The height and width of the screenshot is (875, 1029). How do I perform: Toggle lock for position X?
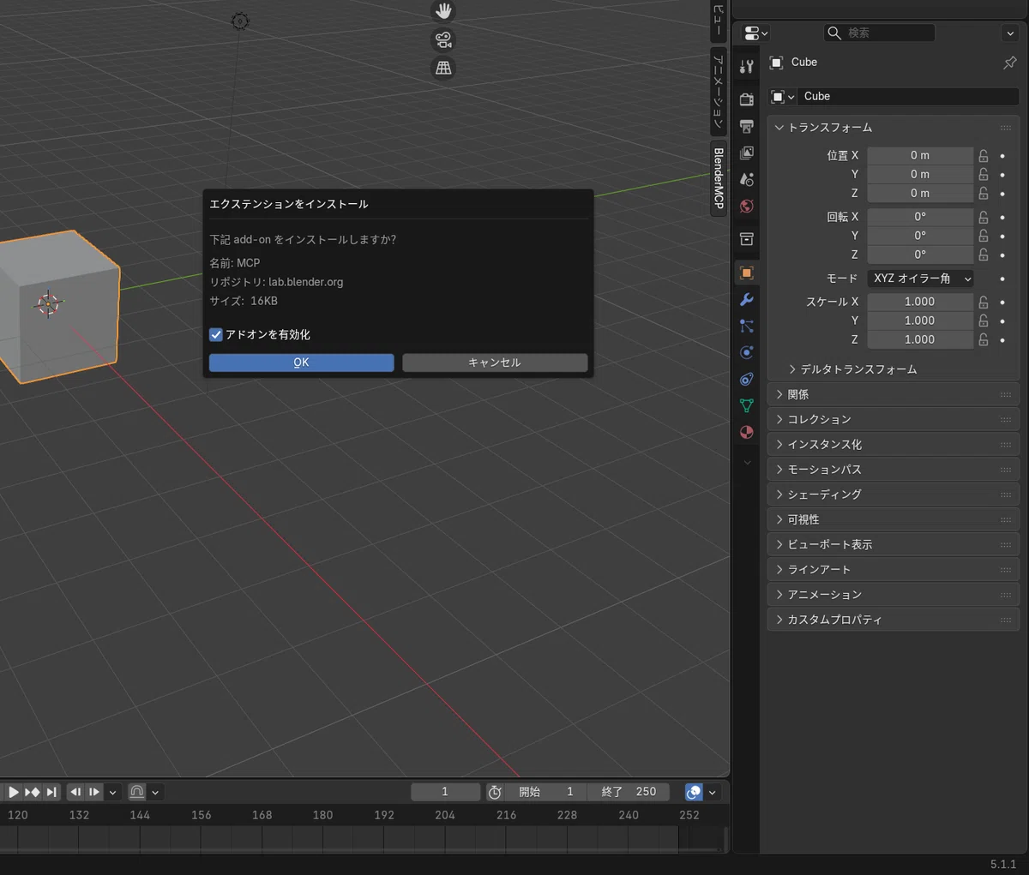click(x=984, y=155)
